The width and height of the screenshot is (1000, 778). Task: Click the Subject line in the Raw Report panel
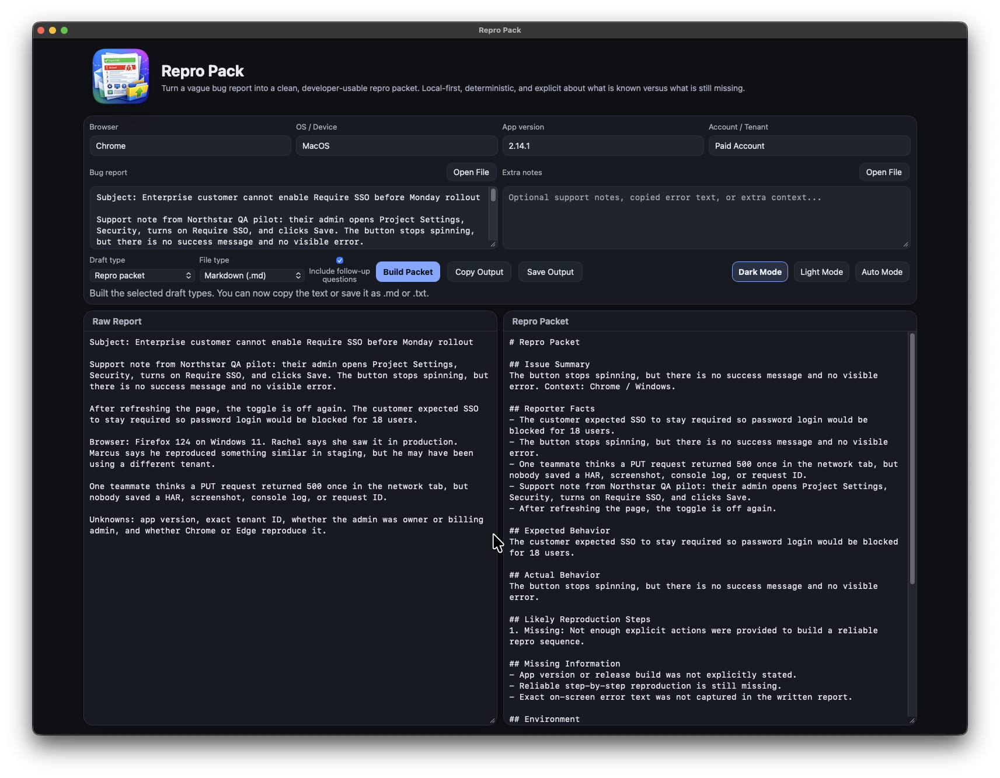pos(281,342)
